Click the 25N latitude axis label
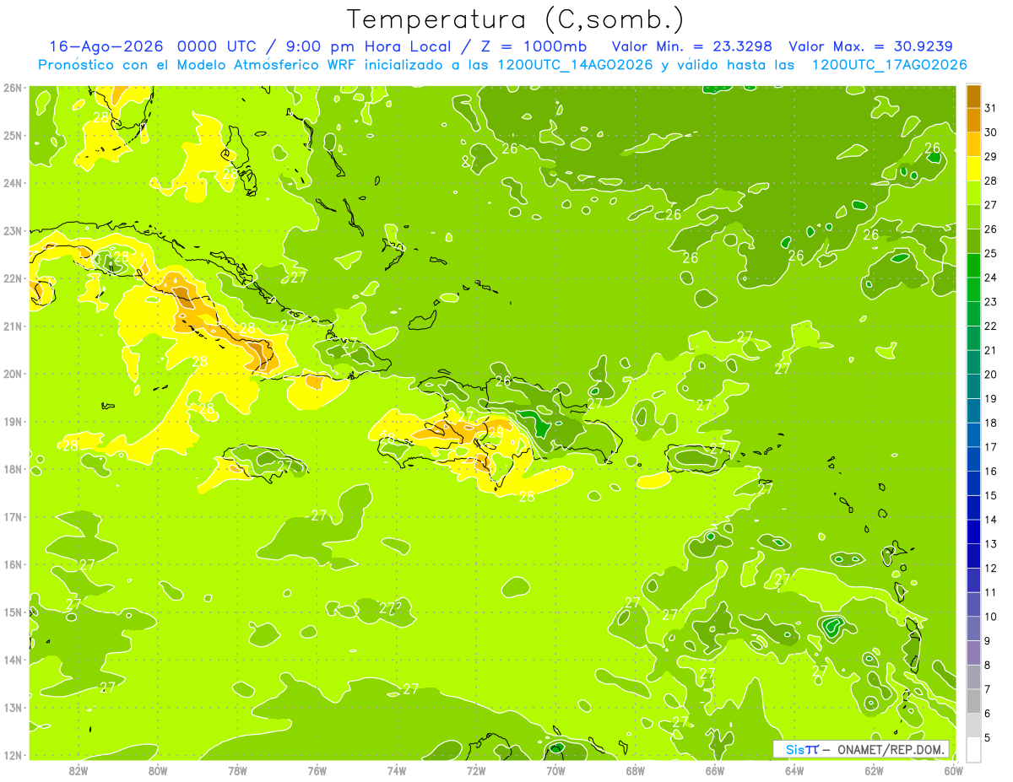 coord(14,135)
